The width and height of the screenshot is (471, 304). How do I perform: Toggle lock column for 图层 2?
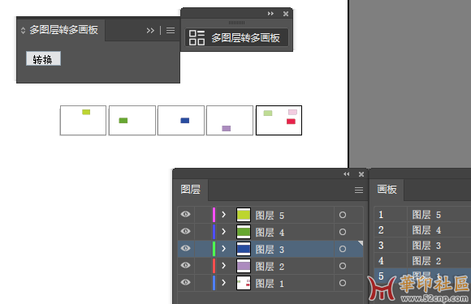click(x=203, y=266)
